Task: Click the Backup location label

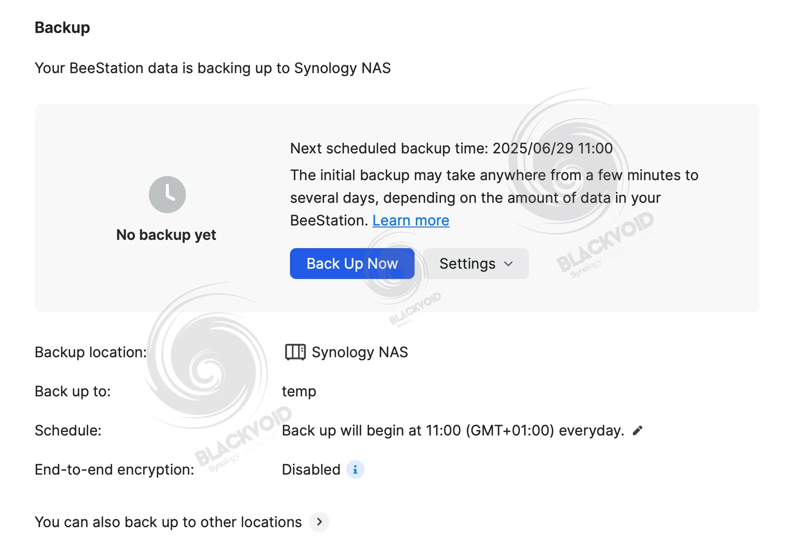Action: point(91,352)
